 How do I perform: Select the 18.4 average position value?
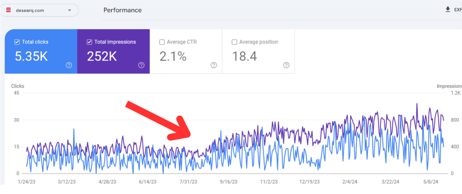pyautogui.click(x=244, y=56)
